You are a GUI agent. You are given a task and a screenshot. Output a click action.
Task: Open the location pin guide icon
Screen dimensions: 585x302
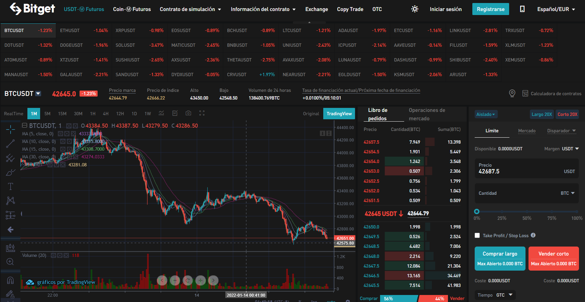click(x=512, y=94)
